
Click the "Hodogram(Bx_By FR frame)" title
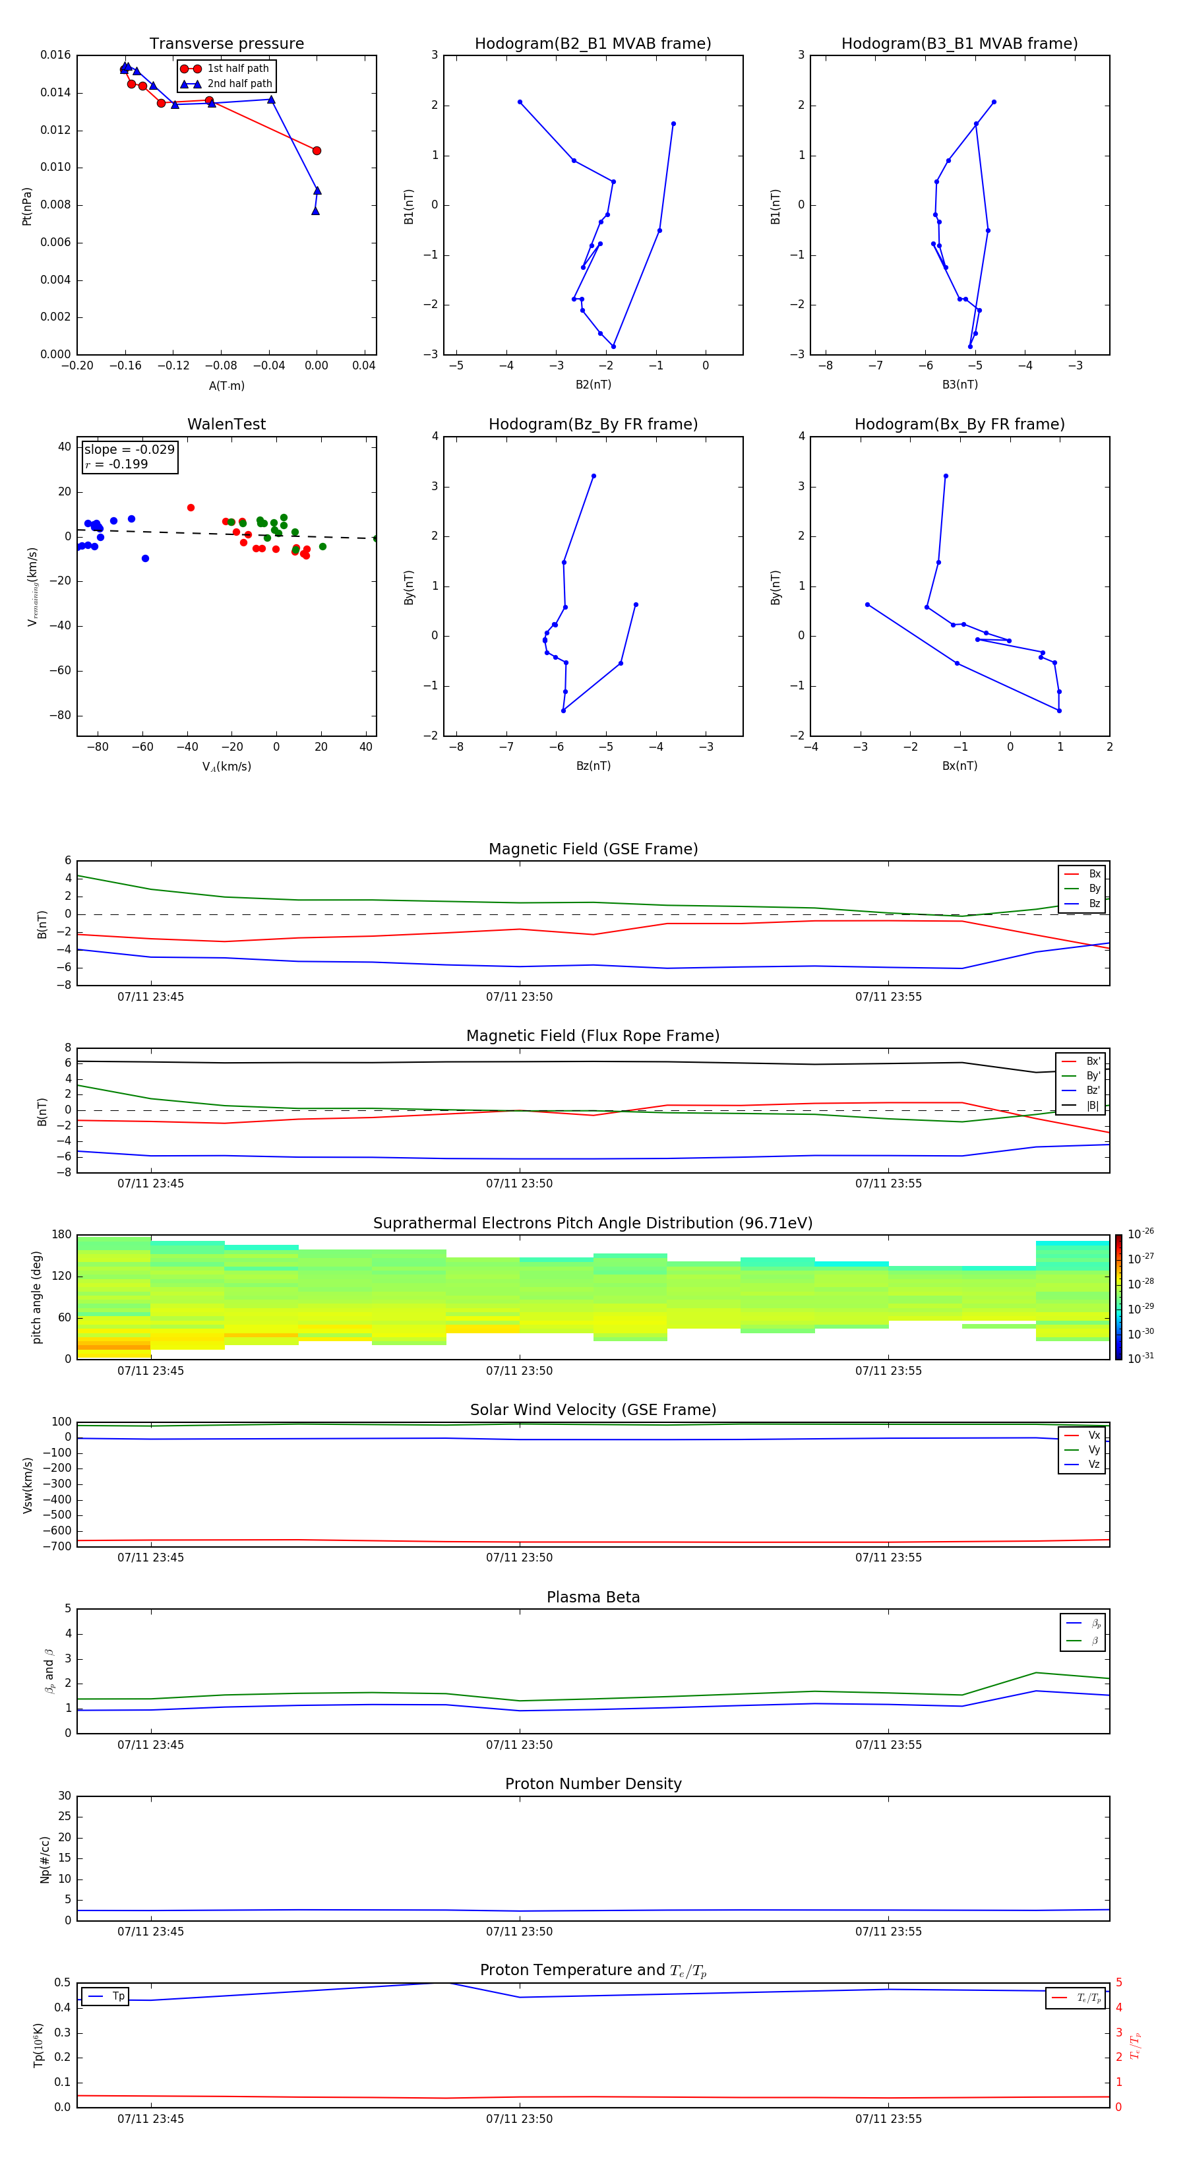click(959, 424)
